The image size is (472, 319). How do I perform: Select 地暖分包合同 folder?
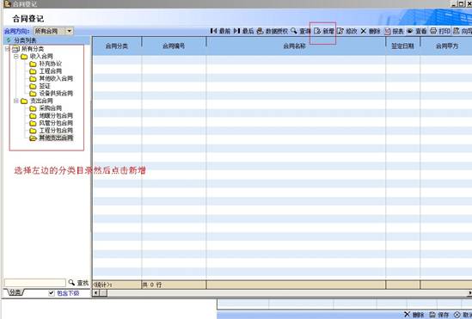pos(56,115)
